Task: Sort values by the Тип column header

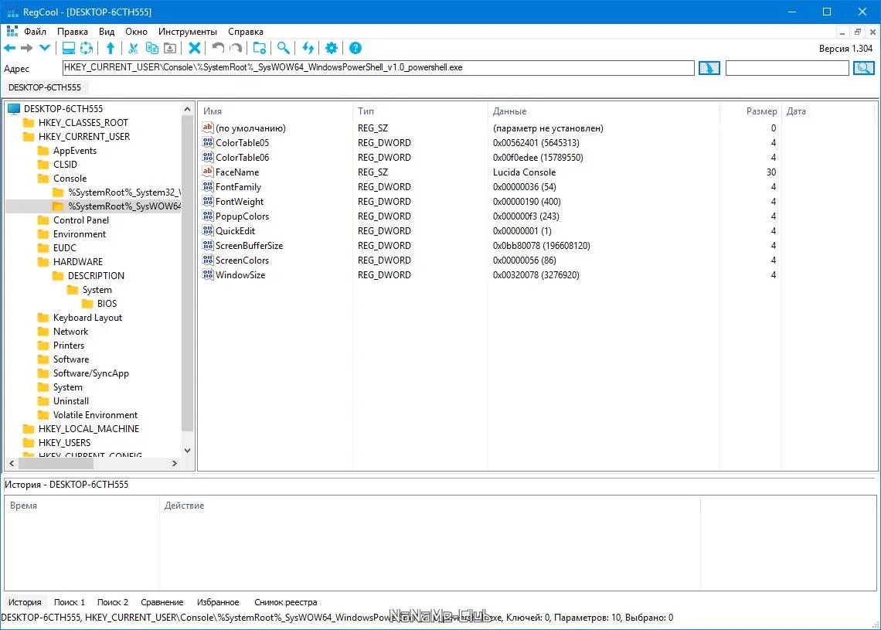Action: click(420, 111)
